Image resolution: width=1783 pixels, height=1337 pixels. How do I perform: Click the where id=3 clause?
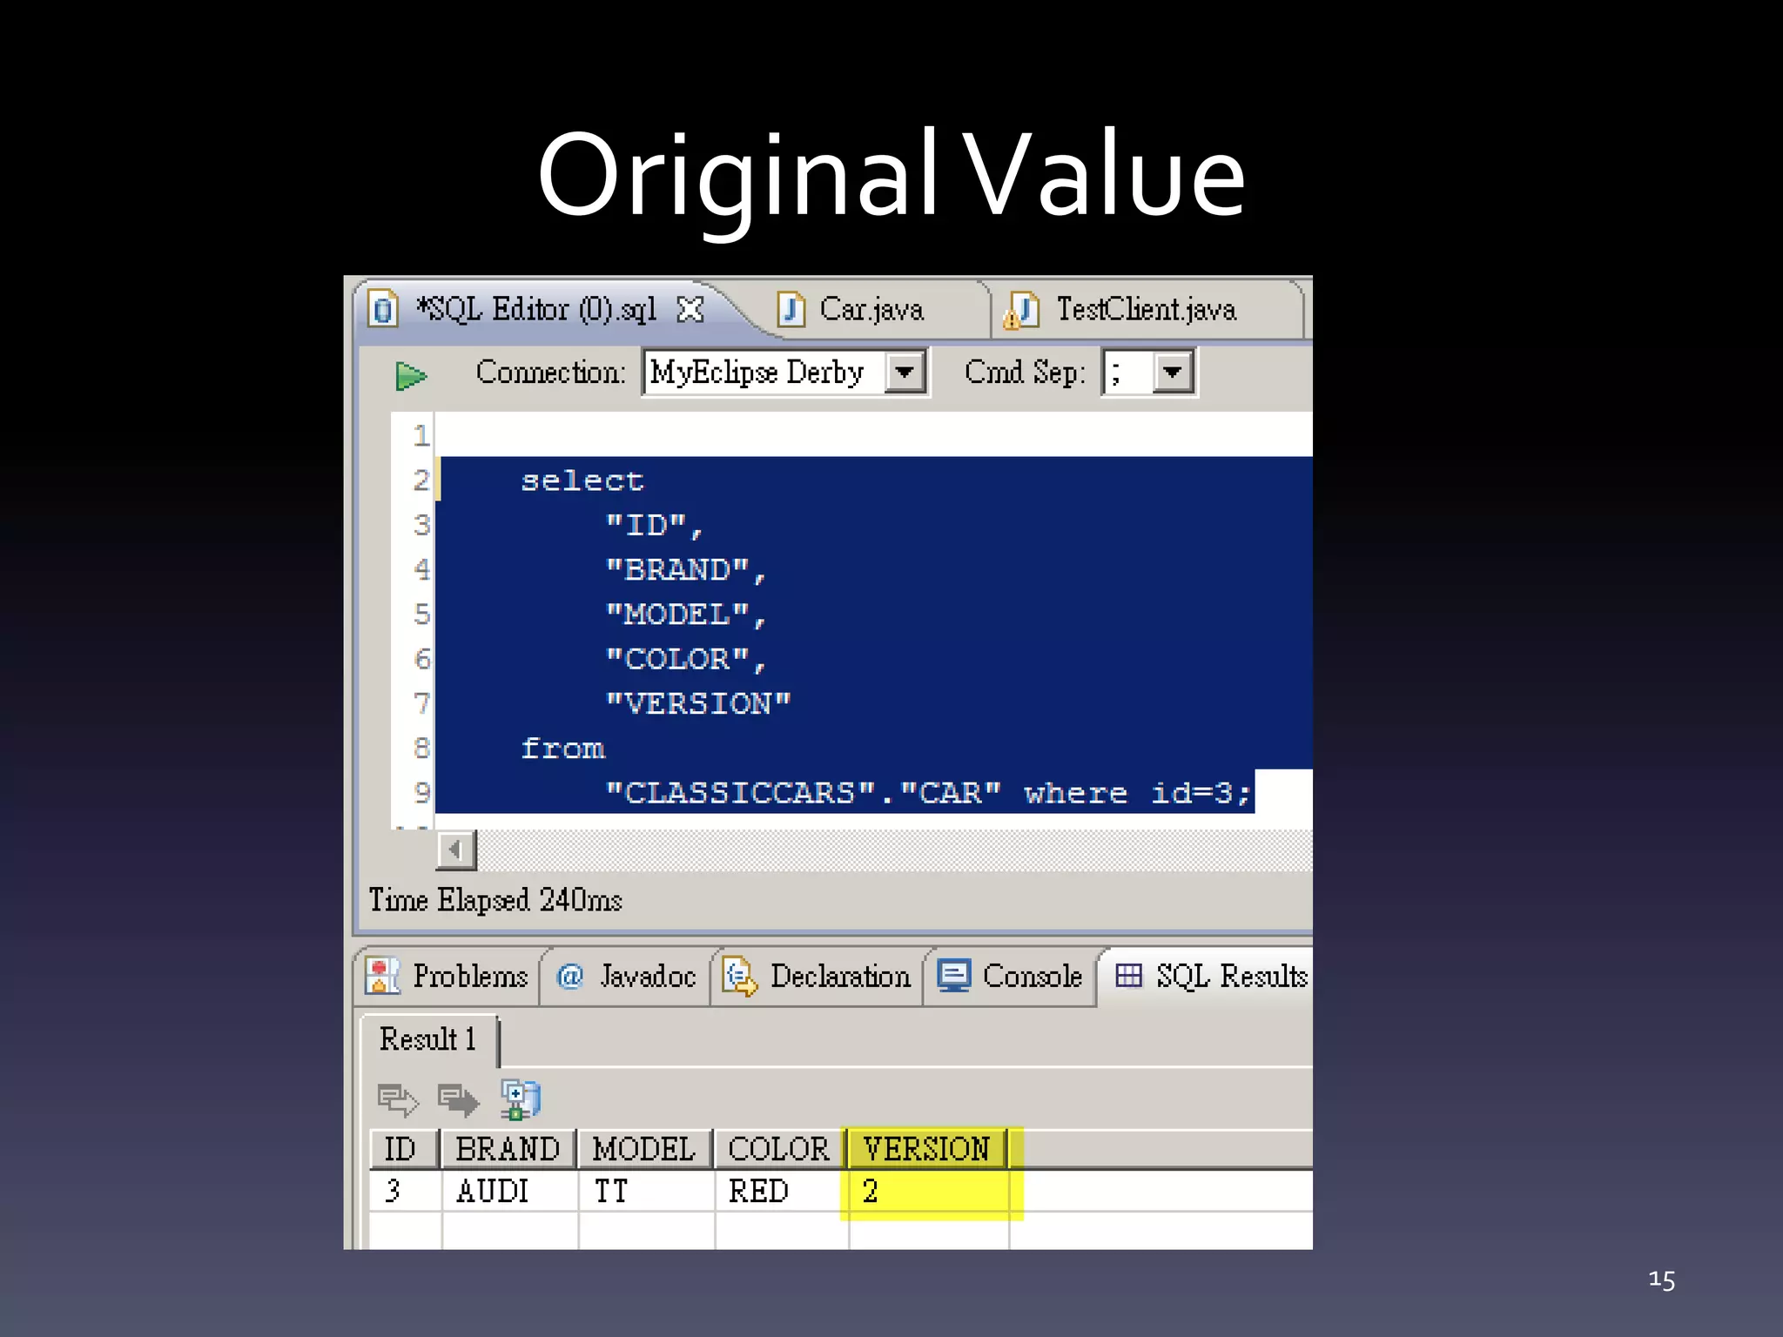1137,793
